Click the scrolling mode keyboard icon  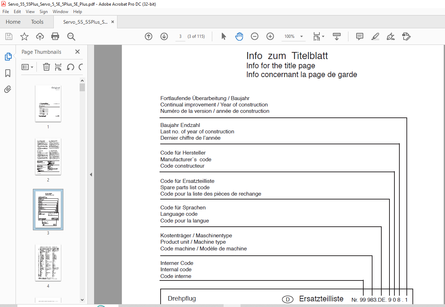pos(336,36)
